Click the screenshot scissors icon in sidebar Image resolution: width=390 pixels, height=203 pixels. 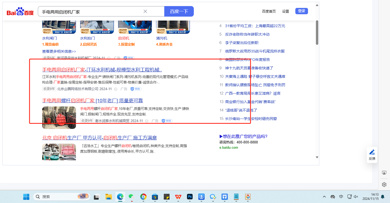[384, 173]
